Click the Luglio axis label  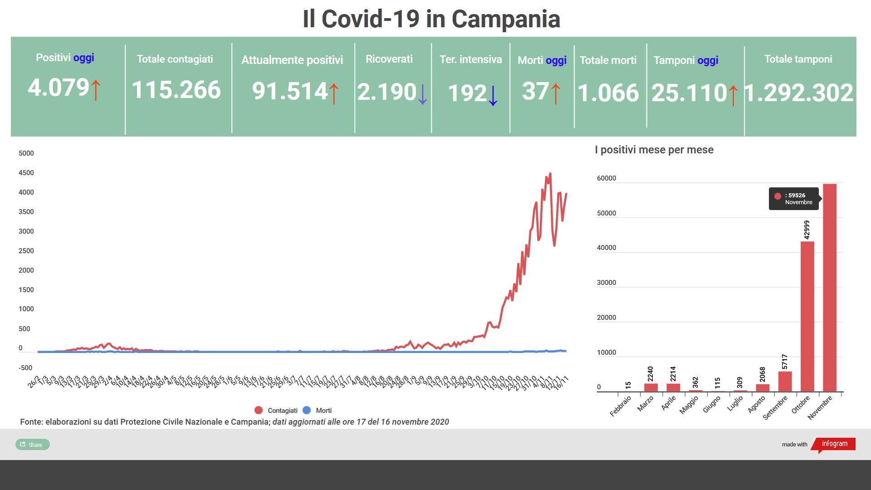735,403
